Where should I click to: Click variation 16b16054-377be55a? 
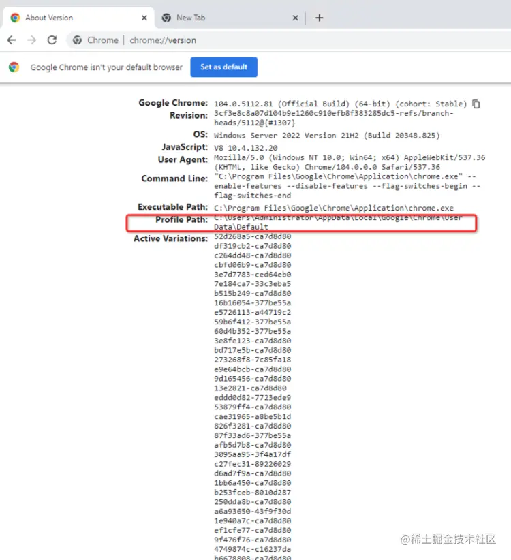(253, 303)
